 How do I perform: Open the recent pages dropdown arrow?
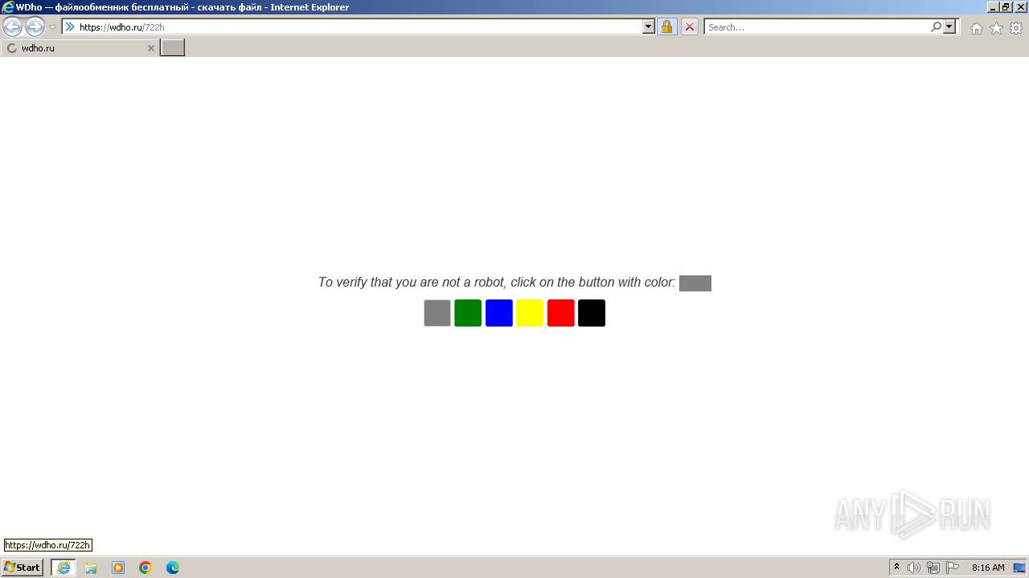pyautogui.click(x=52, y=26)
